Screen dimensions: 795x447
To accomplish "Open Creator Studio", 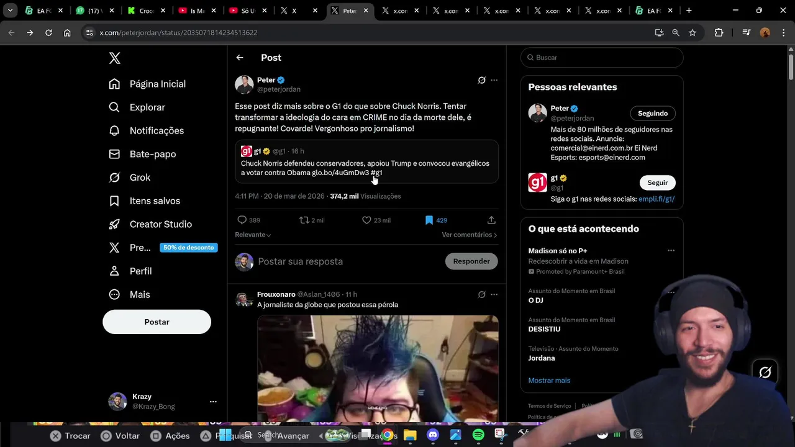I will coord(150,224).
